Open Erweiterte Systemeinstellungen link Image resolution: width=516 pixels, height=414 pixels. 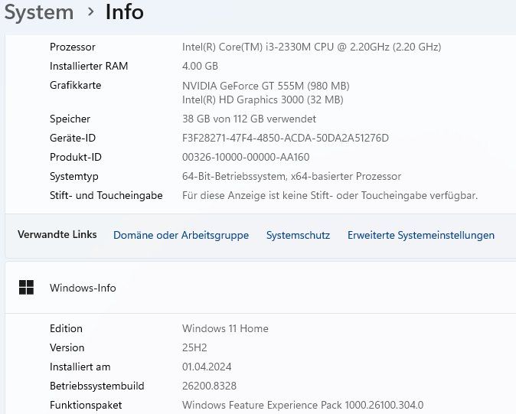pos(421,235)
